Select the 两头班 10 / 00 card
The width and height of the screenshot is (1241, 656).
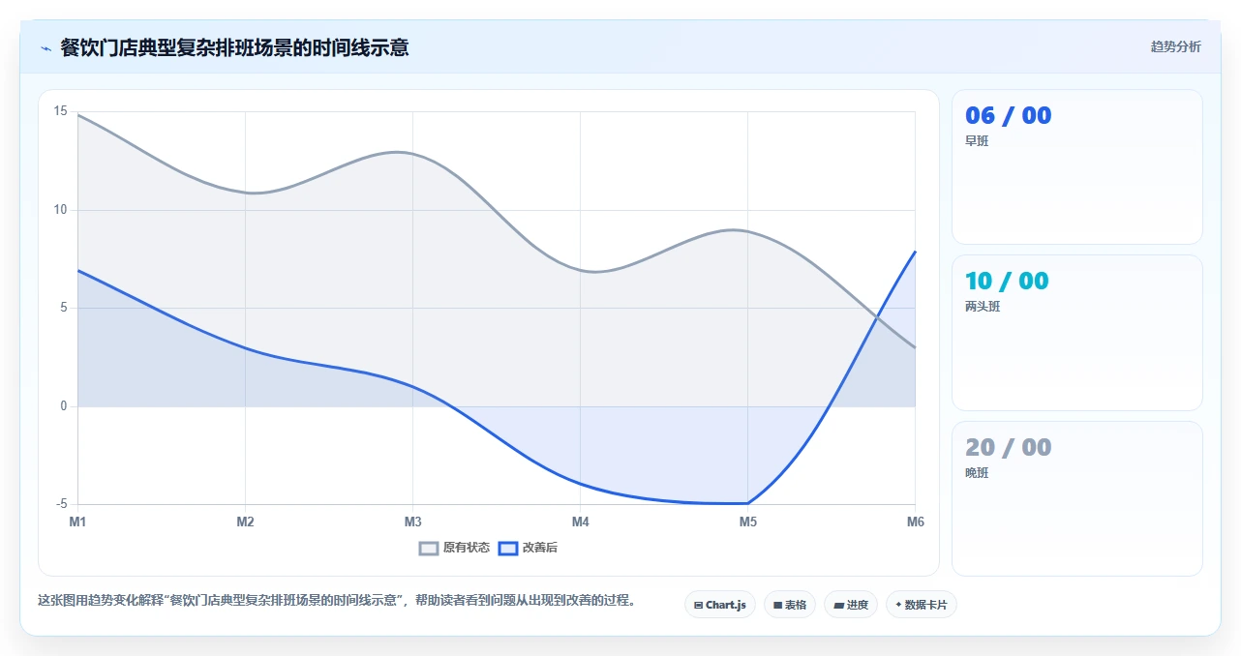1076,333
